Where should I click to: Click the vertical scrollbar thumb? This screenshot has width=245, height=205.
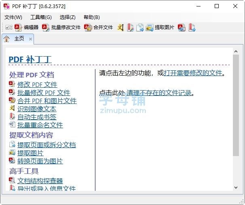[x=236, y=105]
